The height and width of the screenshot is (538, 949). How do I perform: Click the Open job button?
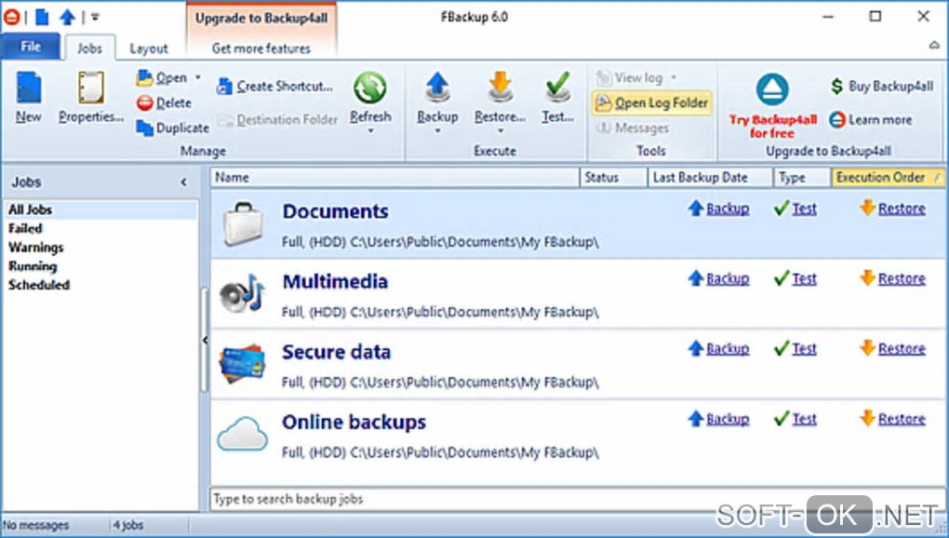click(x=162, y=77)
